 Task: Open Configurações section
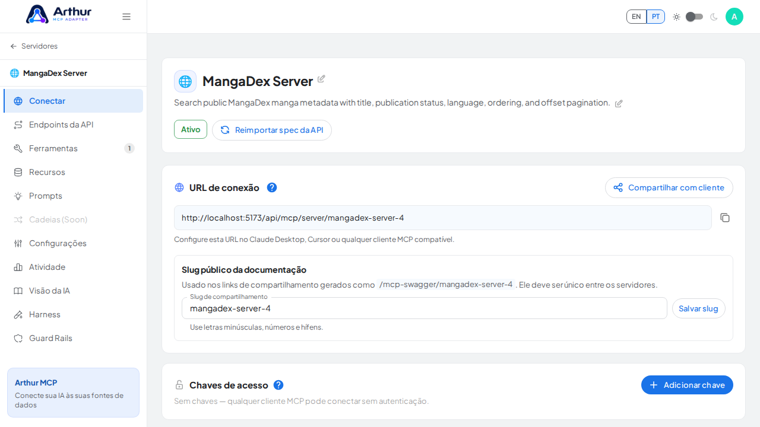coord(74,243)
